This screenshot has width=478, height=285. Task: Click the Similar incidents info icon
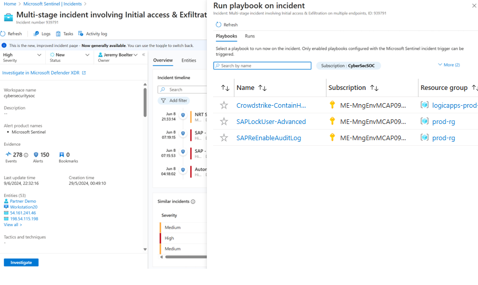pos(193,202)
